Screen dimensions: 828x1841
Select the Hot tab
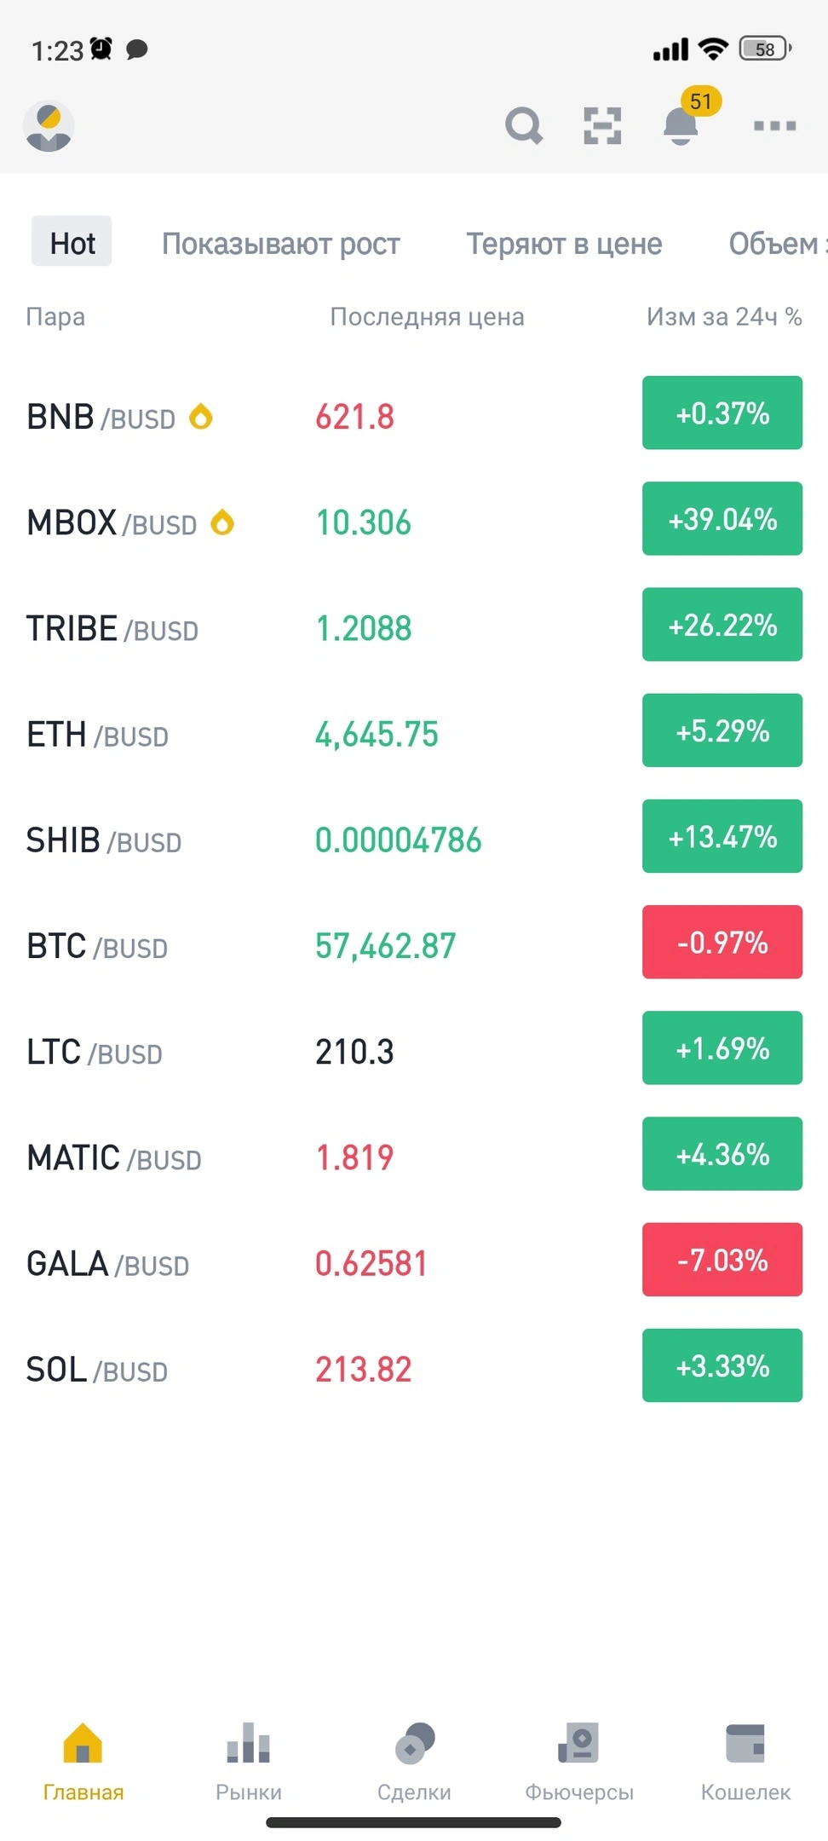click(72, 243)
